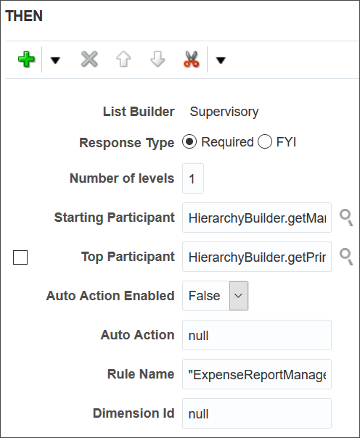The image size is (360, 438).
Task: Click the Number of levels field
Action: tap(193, 178)
